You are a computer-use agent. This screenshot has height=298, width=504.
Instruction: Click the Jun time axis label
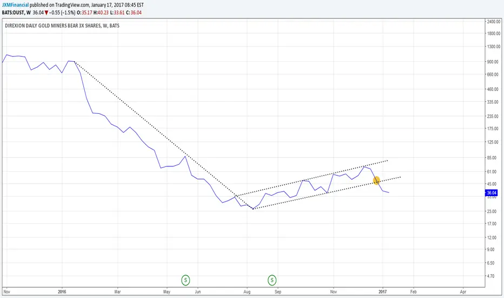[198, 292]
